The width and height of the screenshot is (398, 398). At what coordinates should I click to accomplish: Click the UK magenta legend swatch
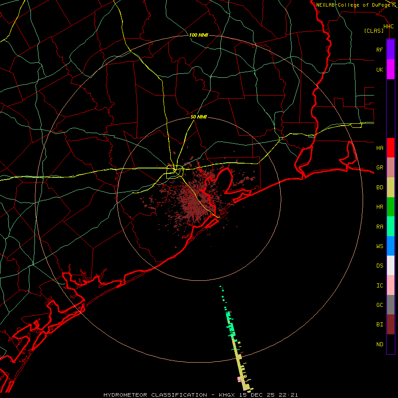390,69
